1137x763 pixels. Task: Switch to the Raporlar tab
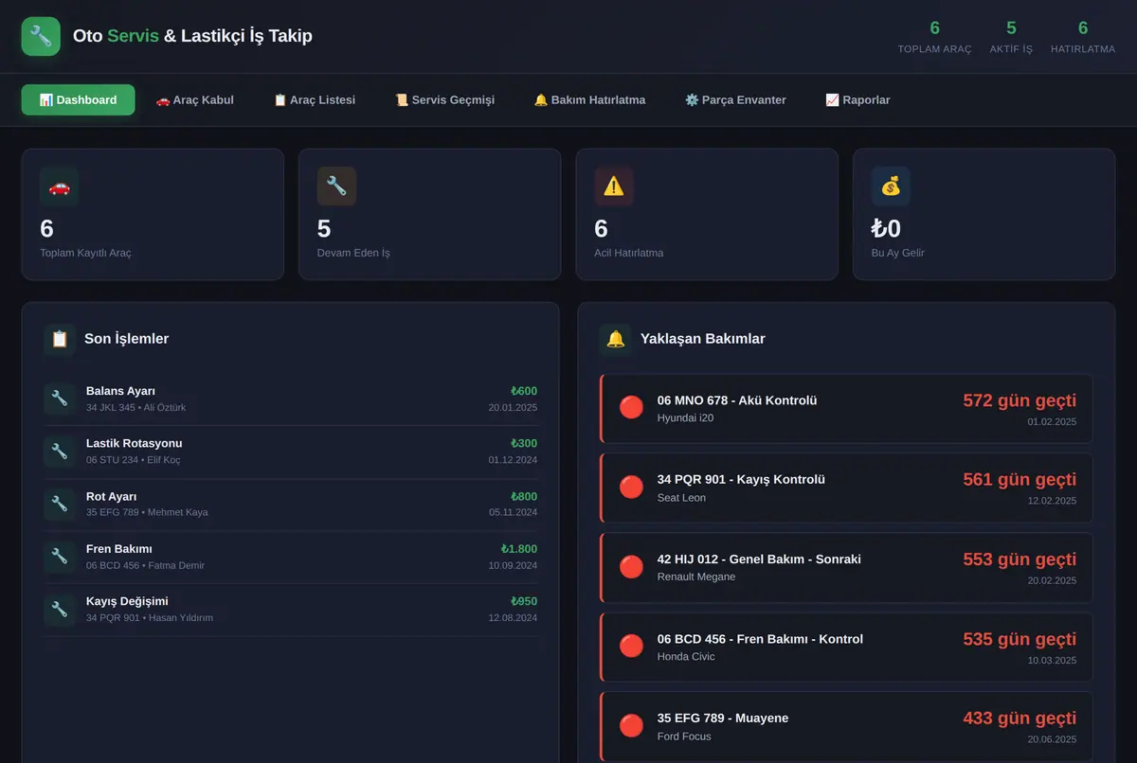tap(857, 99)
